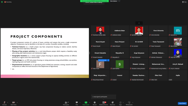Select the teal 'm' avatar tile
This screenshot has height=106, width=188.
(x=178, y=31)
